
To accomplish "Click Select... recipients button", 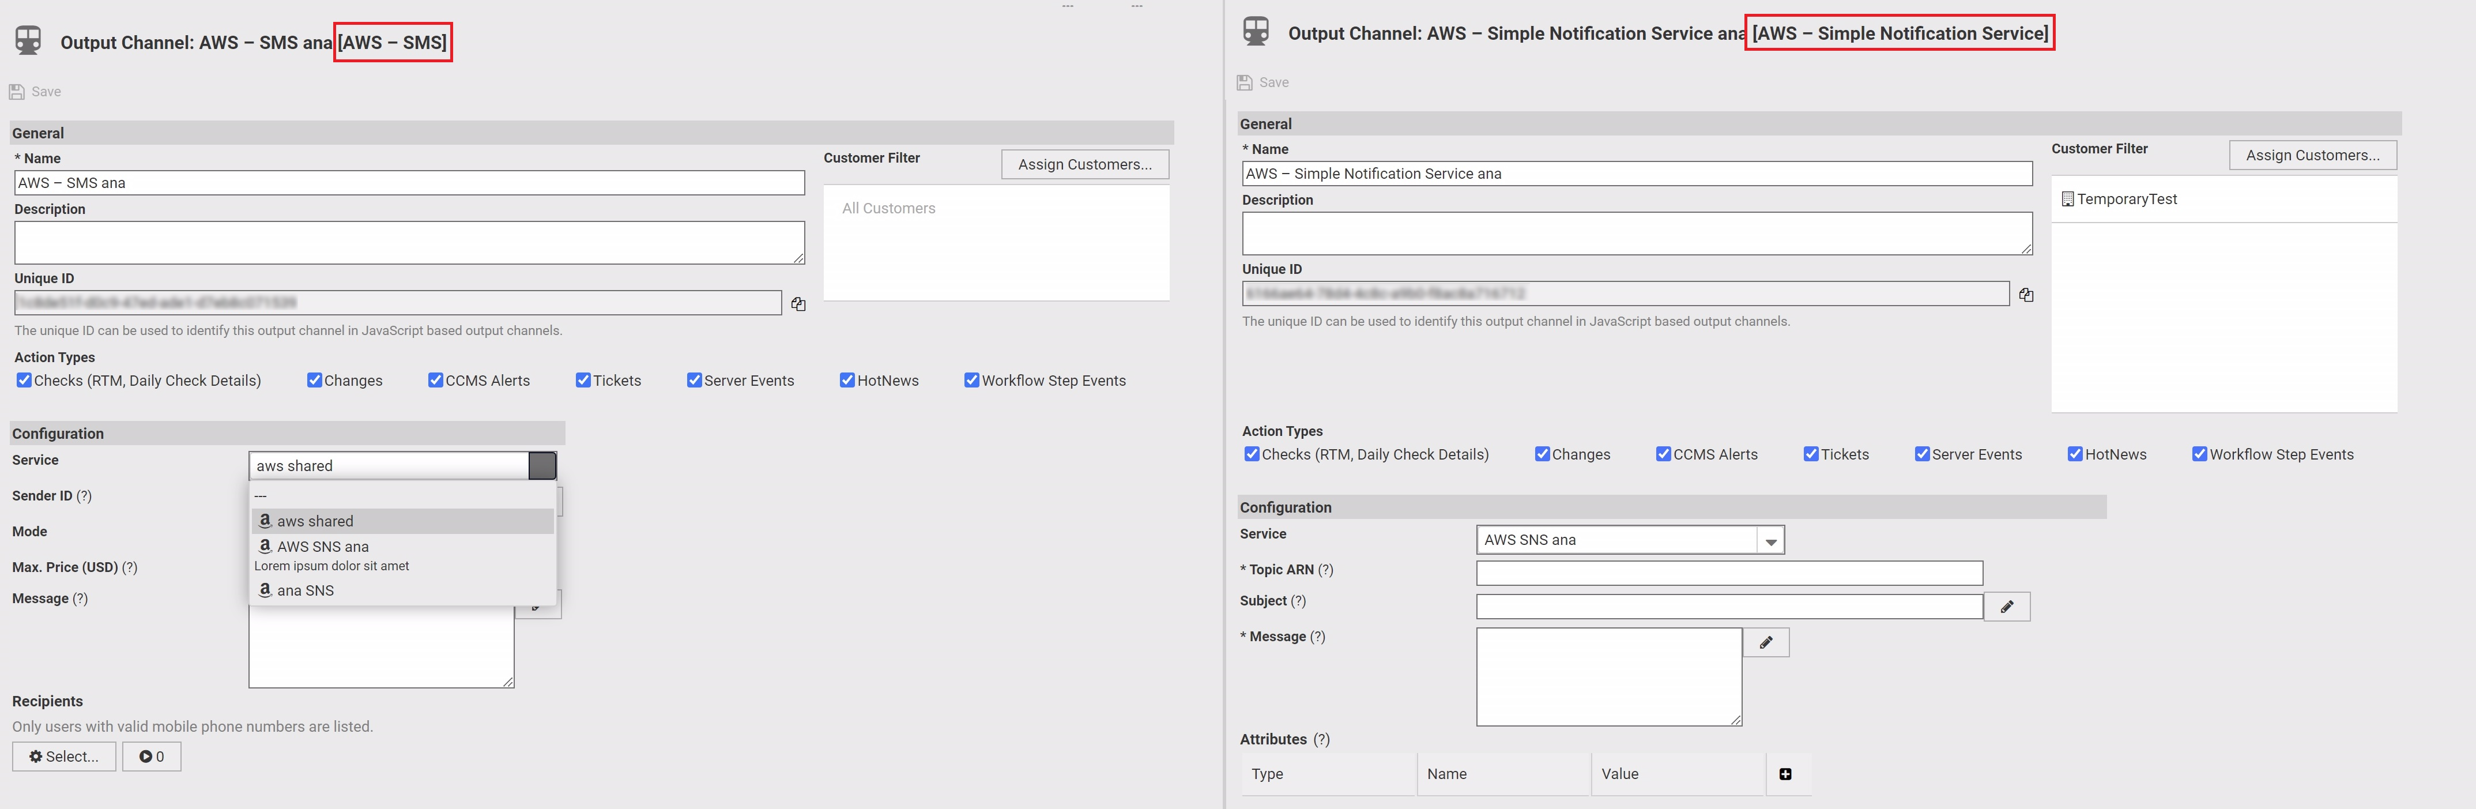I will coord(63,757).
